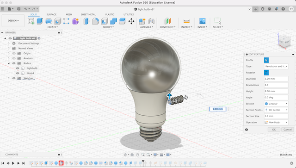Screen dimensions: 296x168
Task: Activate the light bulb v6 component radio
Action: pyautogui.click(x=39, y=38)
